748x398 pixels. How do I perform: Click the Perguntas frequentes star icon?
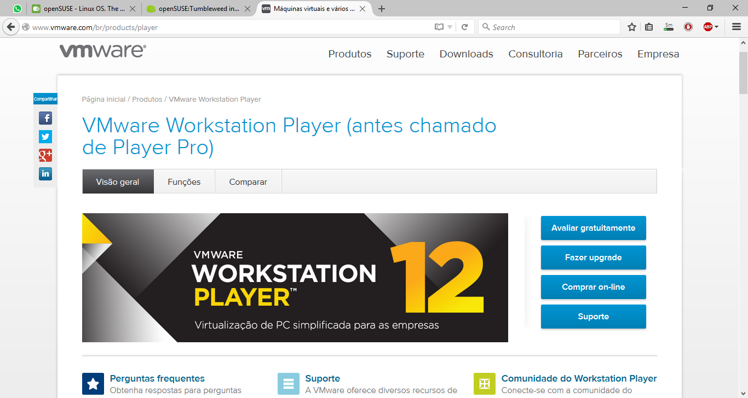(x=93, y=384)
